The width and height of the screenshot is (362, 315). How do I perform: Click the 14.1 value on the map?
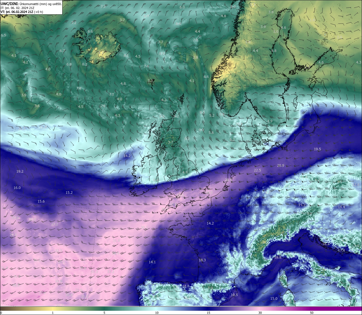click(x=152, y=262)
